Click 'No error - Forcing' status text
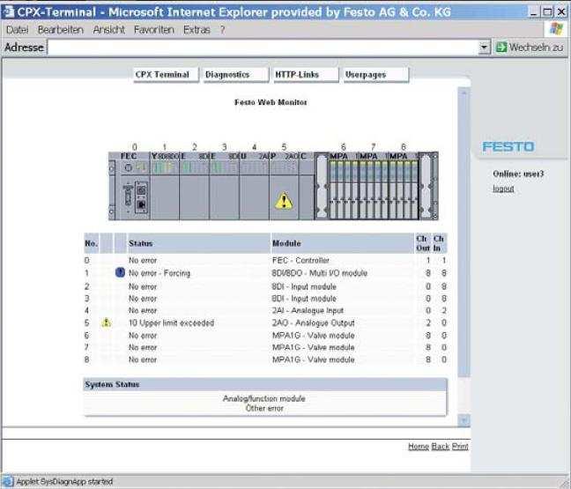 coord(159,273)
